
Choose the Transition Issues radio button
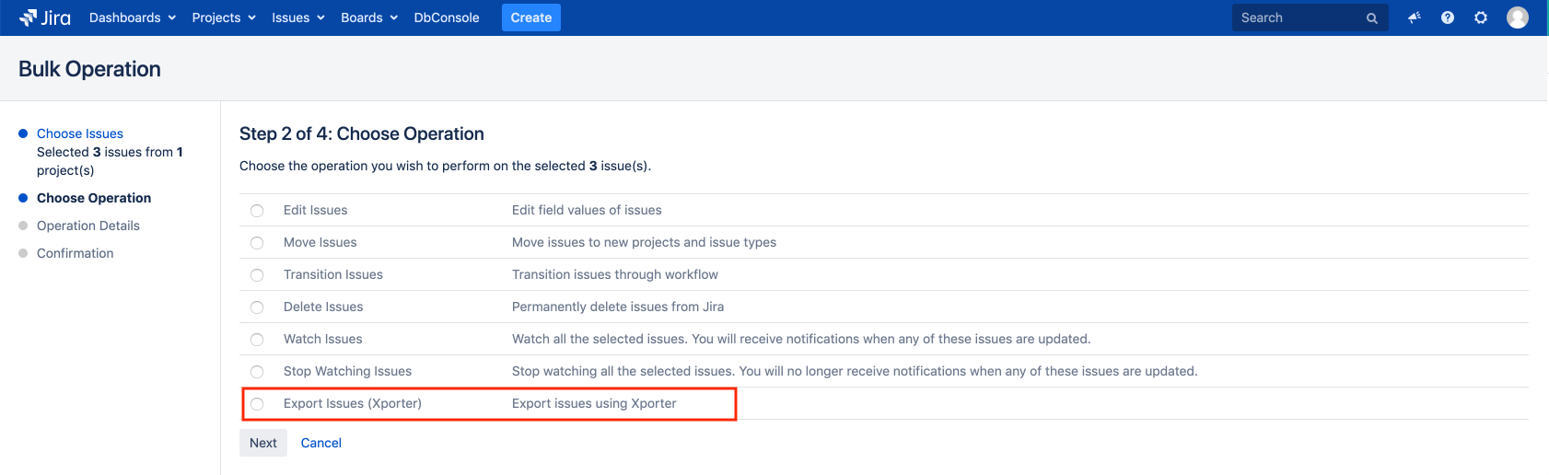tap(257, 275)
